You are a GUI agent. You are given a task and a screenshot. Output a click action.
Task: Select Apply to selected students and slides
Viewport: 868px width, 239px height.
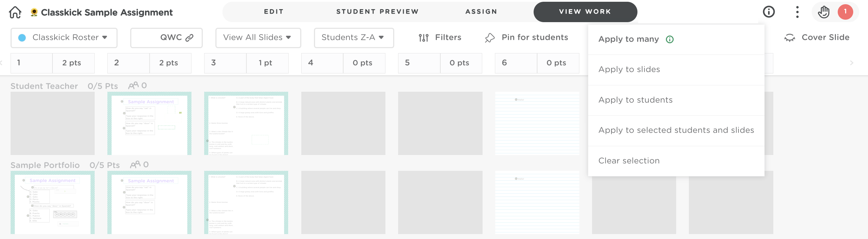[676, 130]
